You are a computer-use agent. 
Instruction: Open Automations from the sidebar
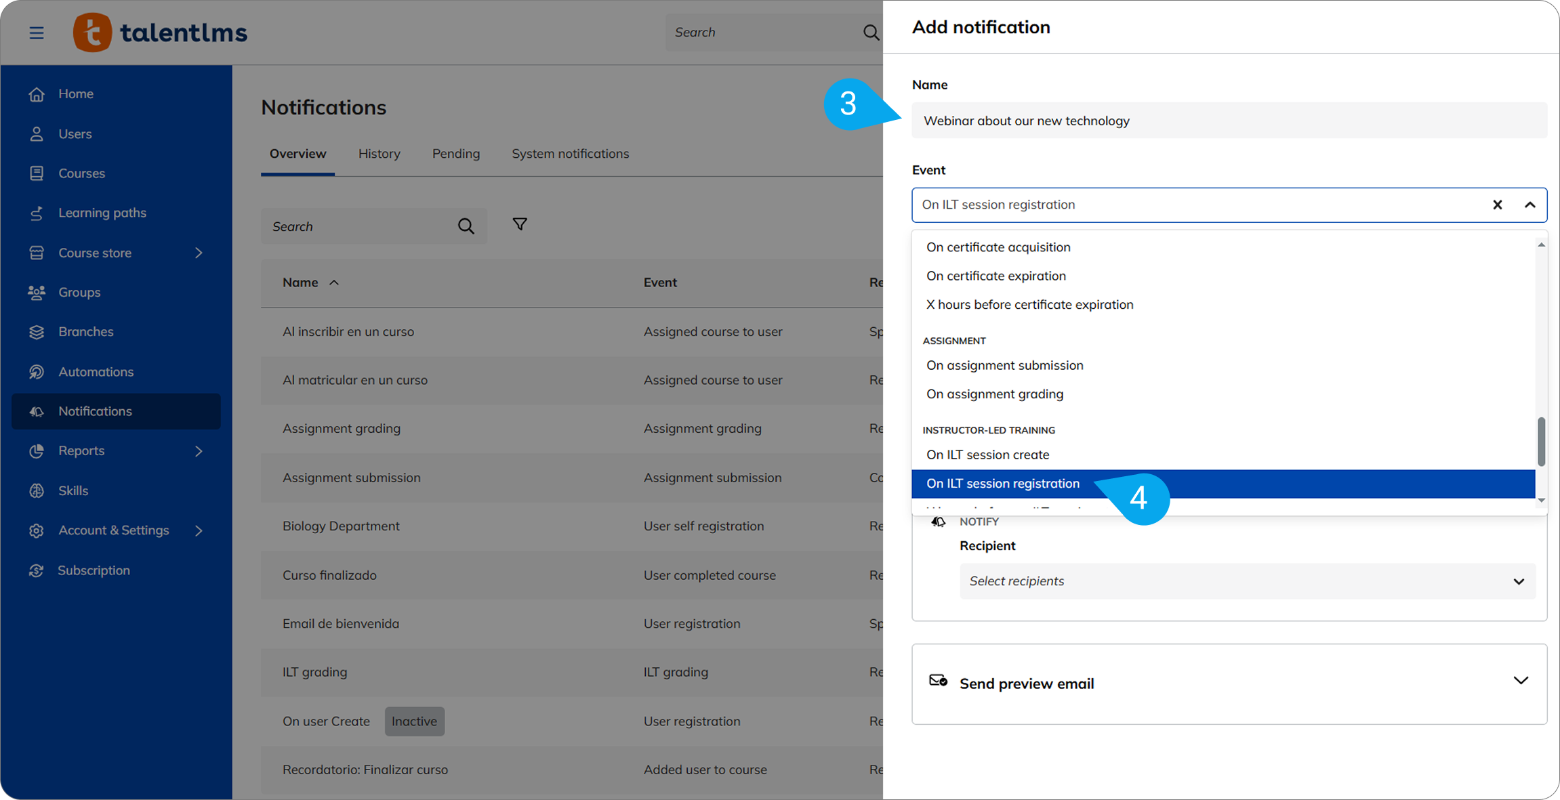[x=96, y=371]
